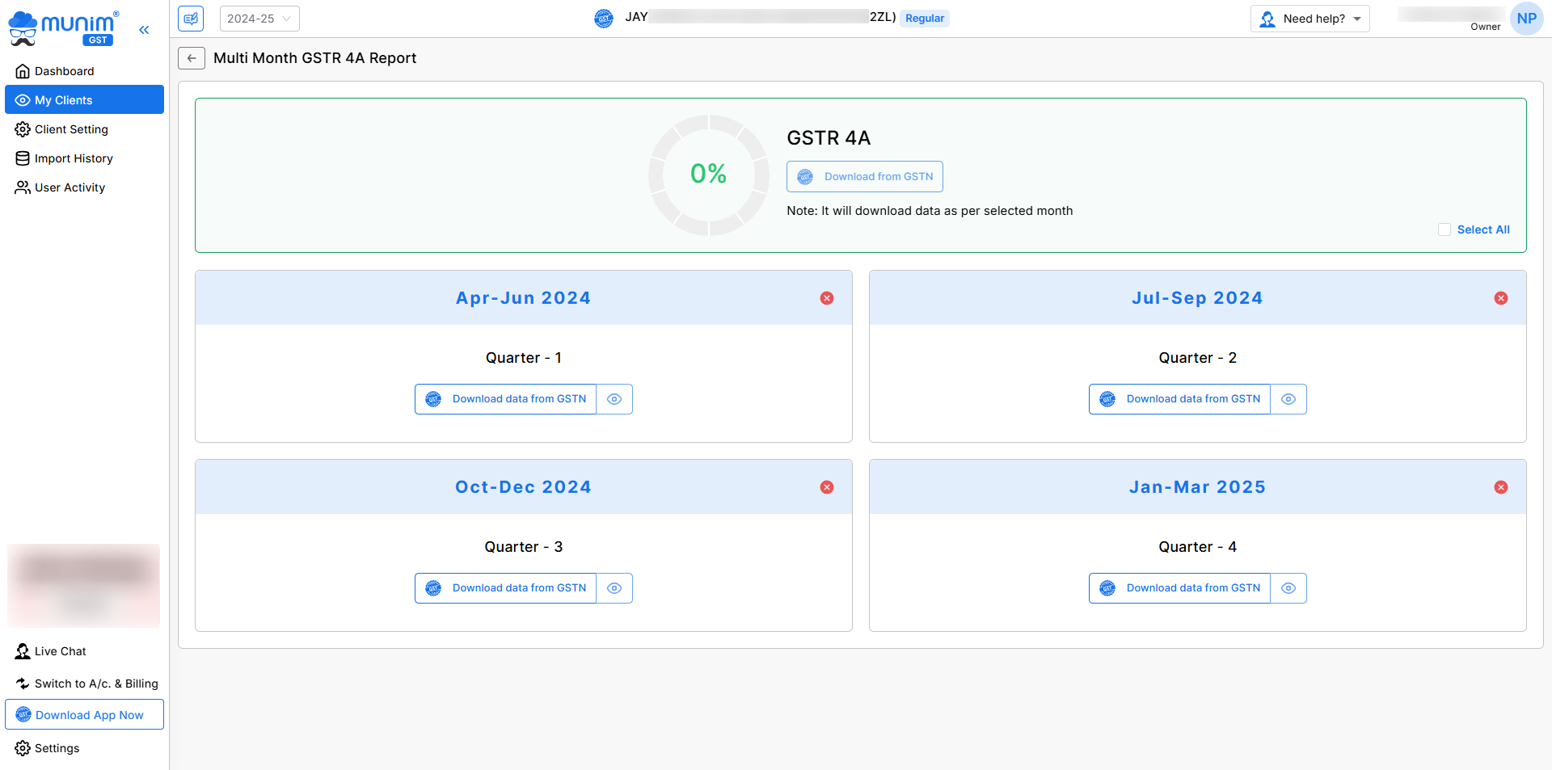Image resolution: width=1552 pixels, height=770 pixels.
Task: Go to Import History in sidebar
Action: [x=74, y=158]
